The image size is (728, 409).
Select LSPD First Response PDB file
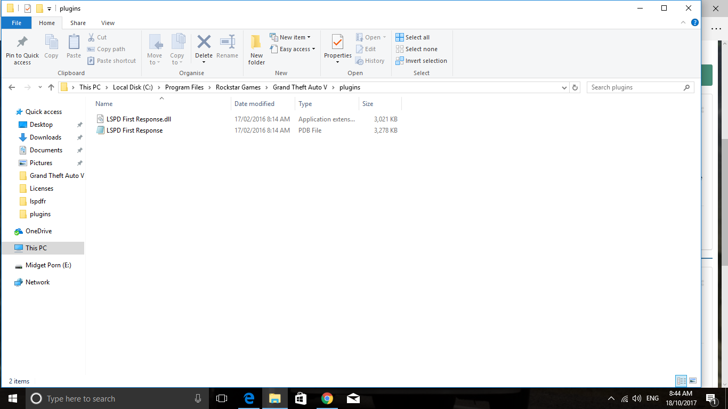[134, 130]
